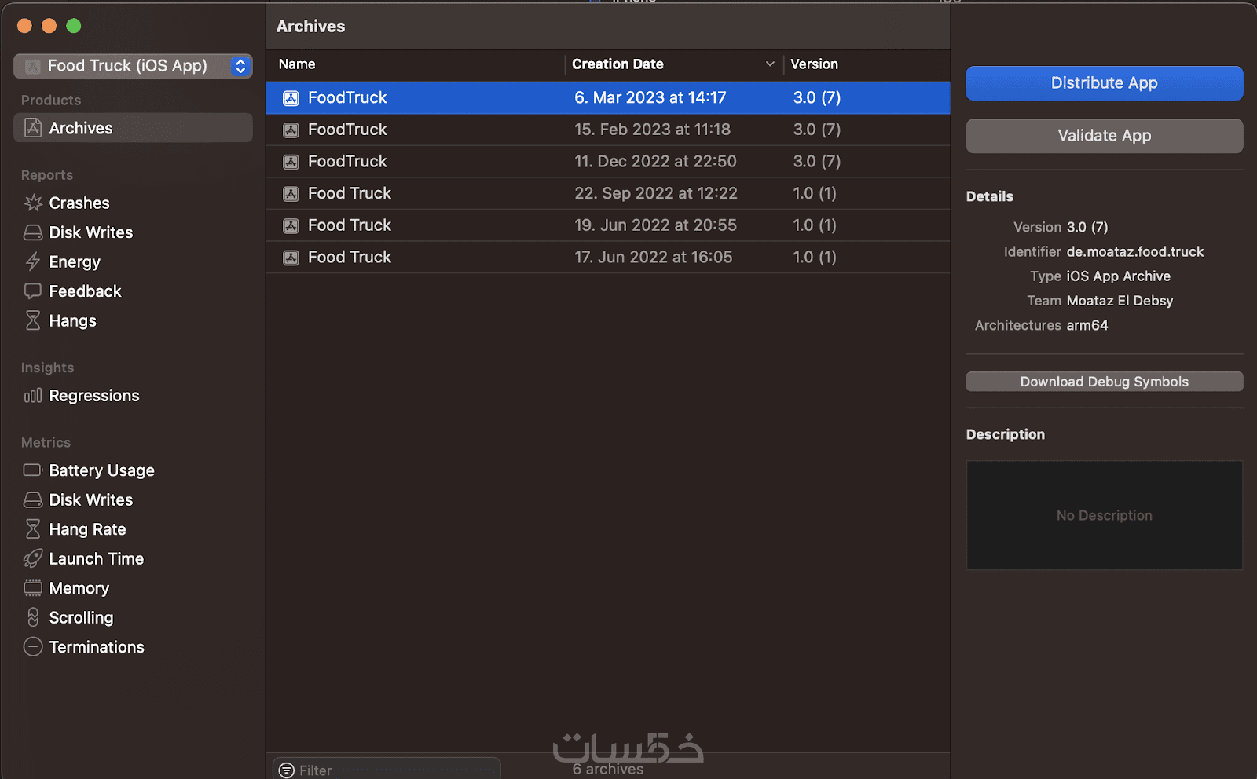Sort archives by Creation Date header
Viewport: 1257px width, 779px height.
point(618,64)
